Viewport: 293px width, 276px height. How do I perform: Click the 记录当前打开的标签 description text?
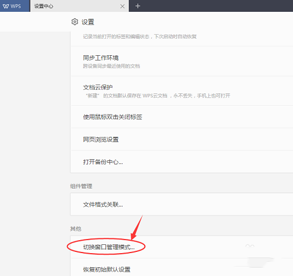pos(139,36)
